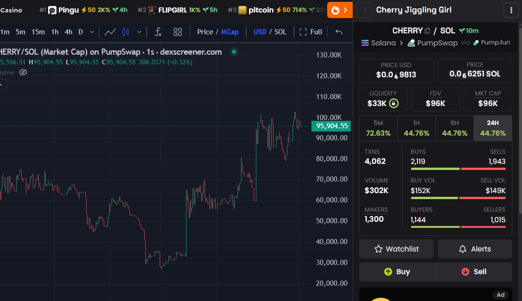Viewport: 522px width, 301px height.
Task: Select the D daily timeframe
Action: click(x=81, y=32)
